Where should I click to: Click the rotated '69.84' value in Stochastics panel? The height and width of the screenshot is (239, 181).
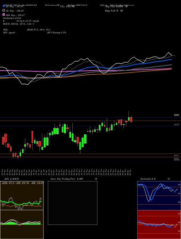click(176, 190)
